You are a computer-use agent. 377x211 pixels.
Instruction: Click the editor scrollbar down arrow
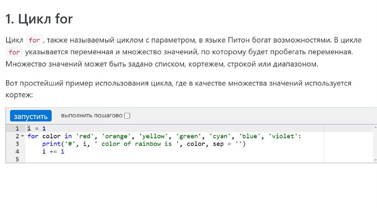[375, 160]
